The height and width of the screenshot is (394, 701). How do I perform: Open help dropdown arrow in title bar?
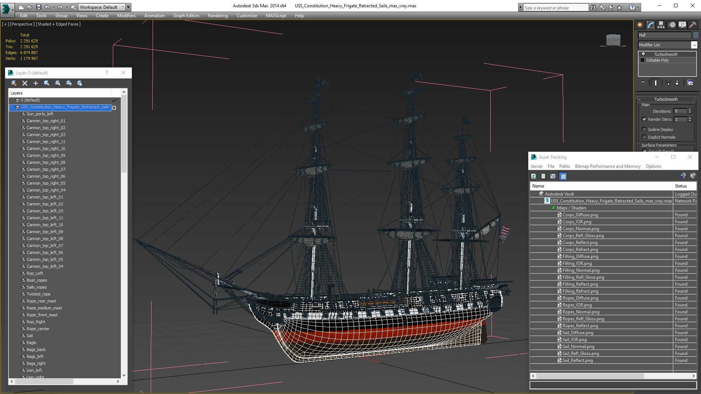pyautogui.click(x=638, y=7)
